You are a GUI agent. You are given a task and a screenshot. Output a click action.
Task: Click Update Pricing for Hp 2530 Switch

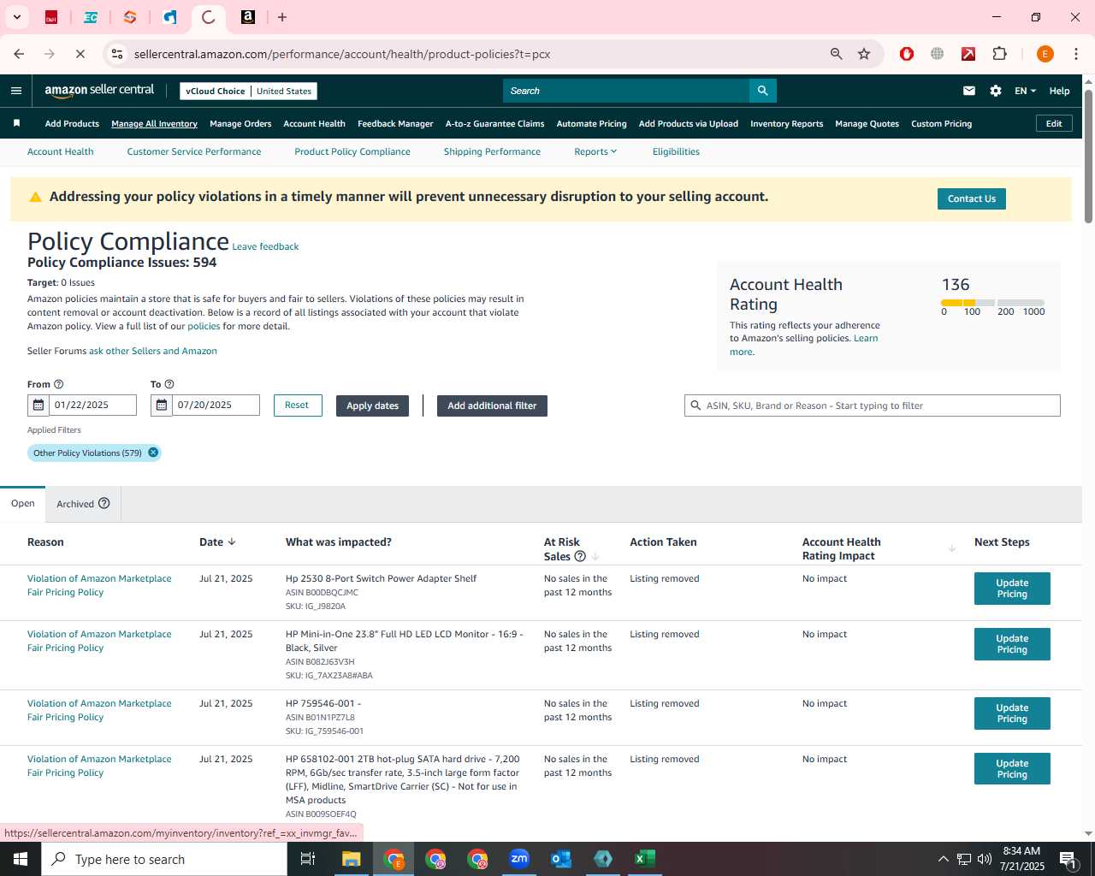[1012, 589]
